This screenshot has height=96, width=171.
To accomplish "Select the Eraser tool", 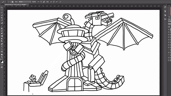I will 2,34.
